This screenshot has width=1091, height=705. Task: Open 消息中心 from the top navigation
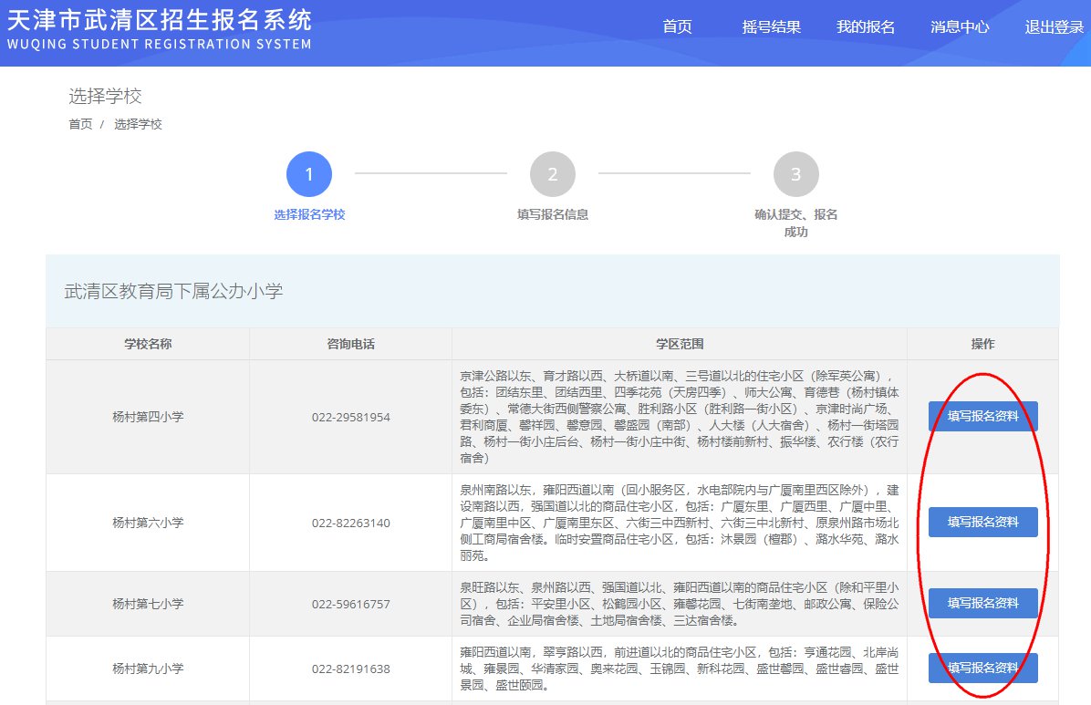[960, 27]
